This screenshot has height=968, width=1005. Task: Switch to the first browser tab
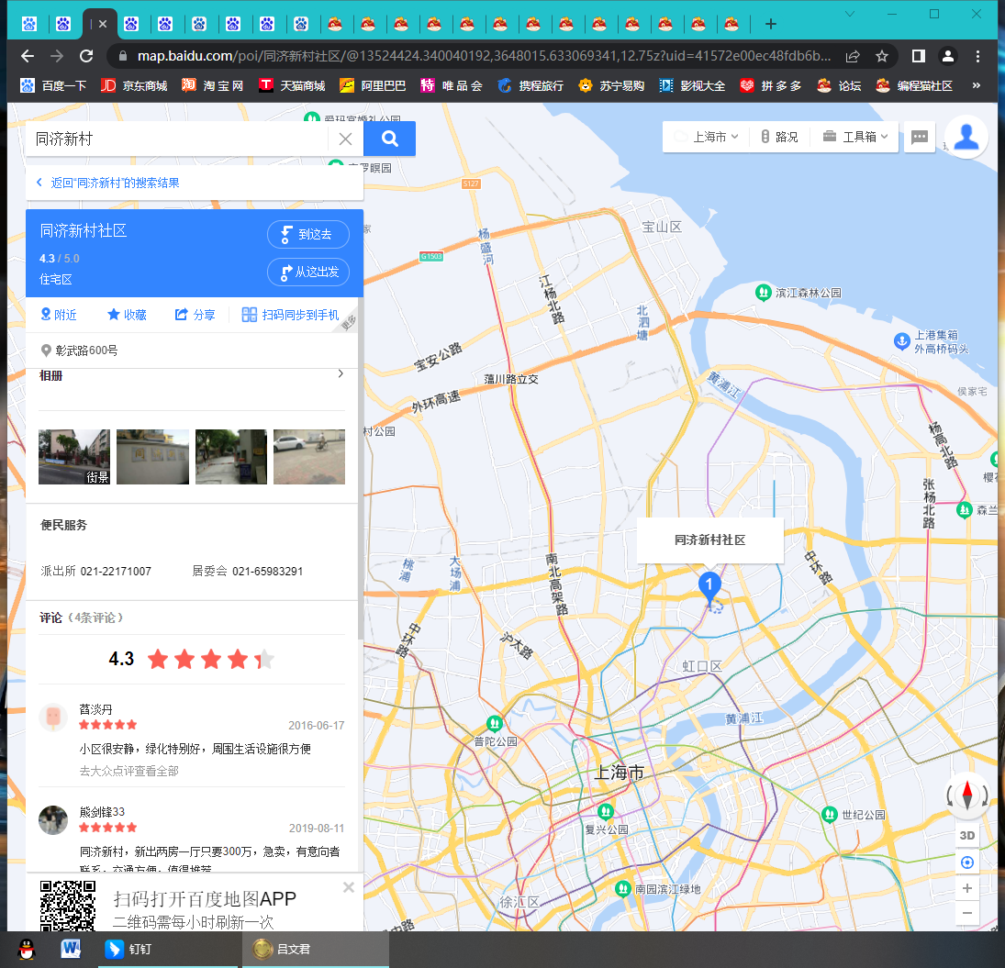[x=28, y=25]
